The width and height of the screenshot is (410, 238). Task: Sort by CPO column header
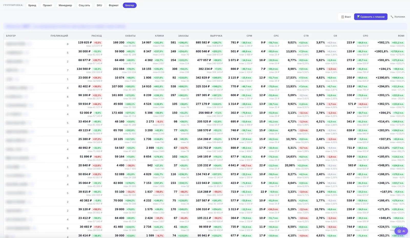click(x=365, y=36)
